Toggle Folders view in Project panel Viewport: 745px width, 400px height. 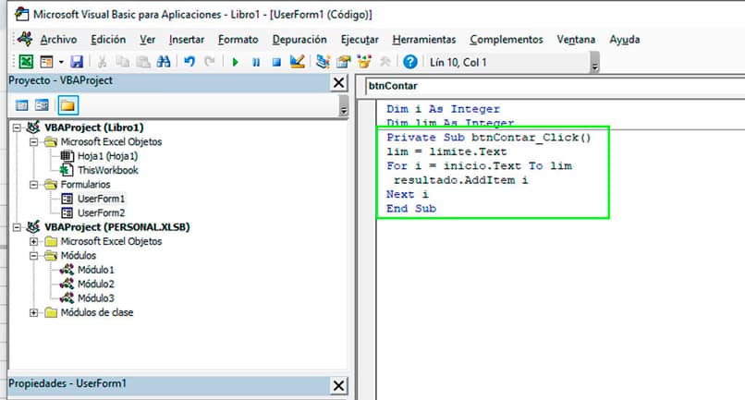pos(68,105)
